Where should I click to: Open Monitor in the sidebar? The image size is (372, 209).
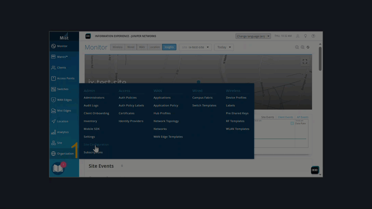64,46
